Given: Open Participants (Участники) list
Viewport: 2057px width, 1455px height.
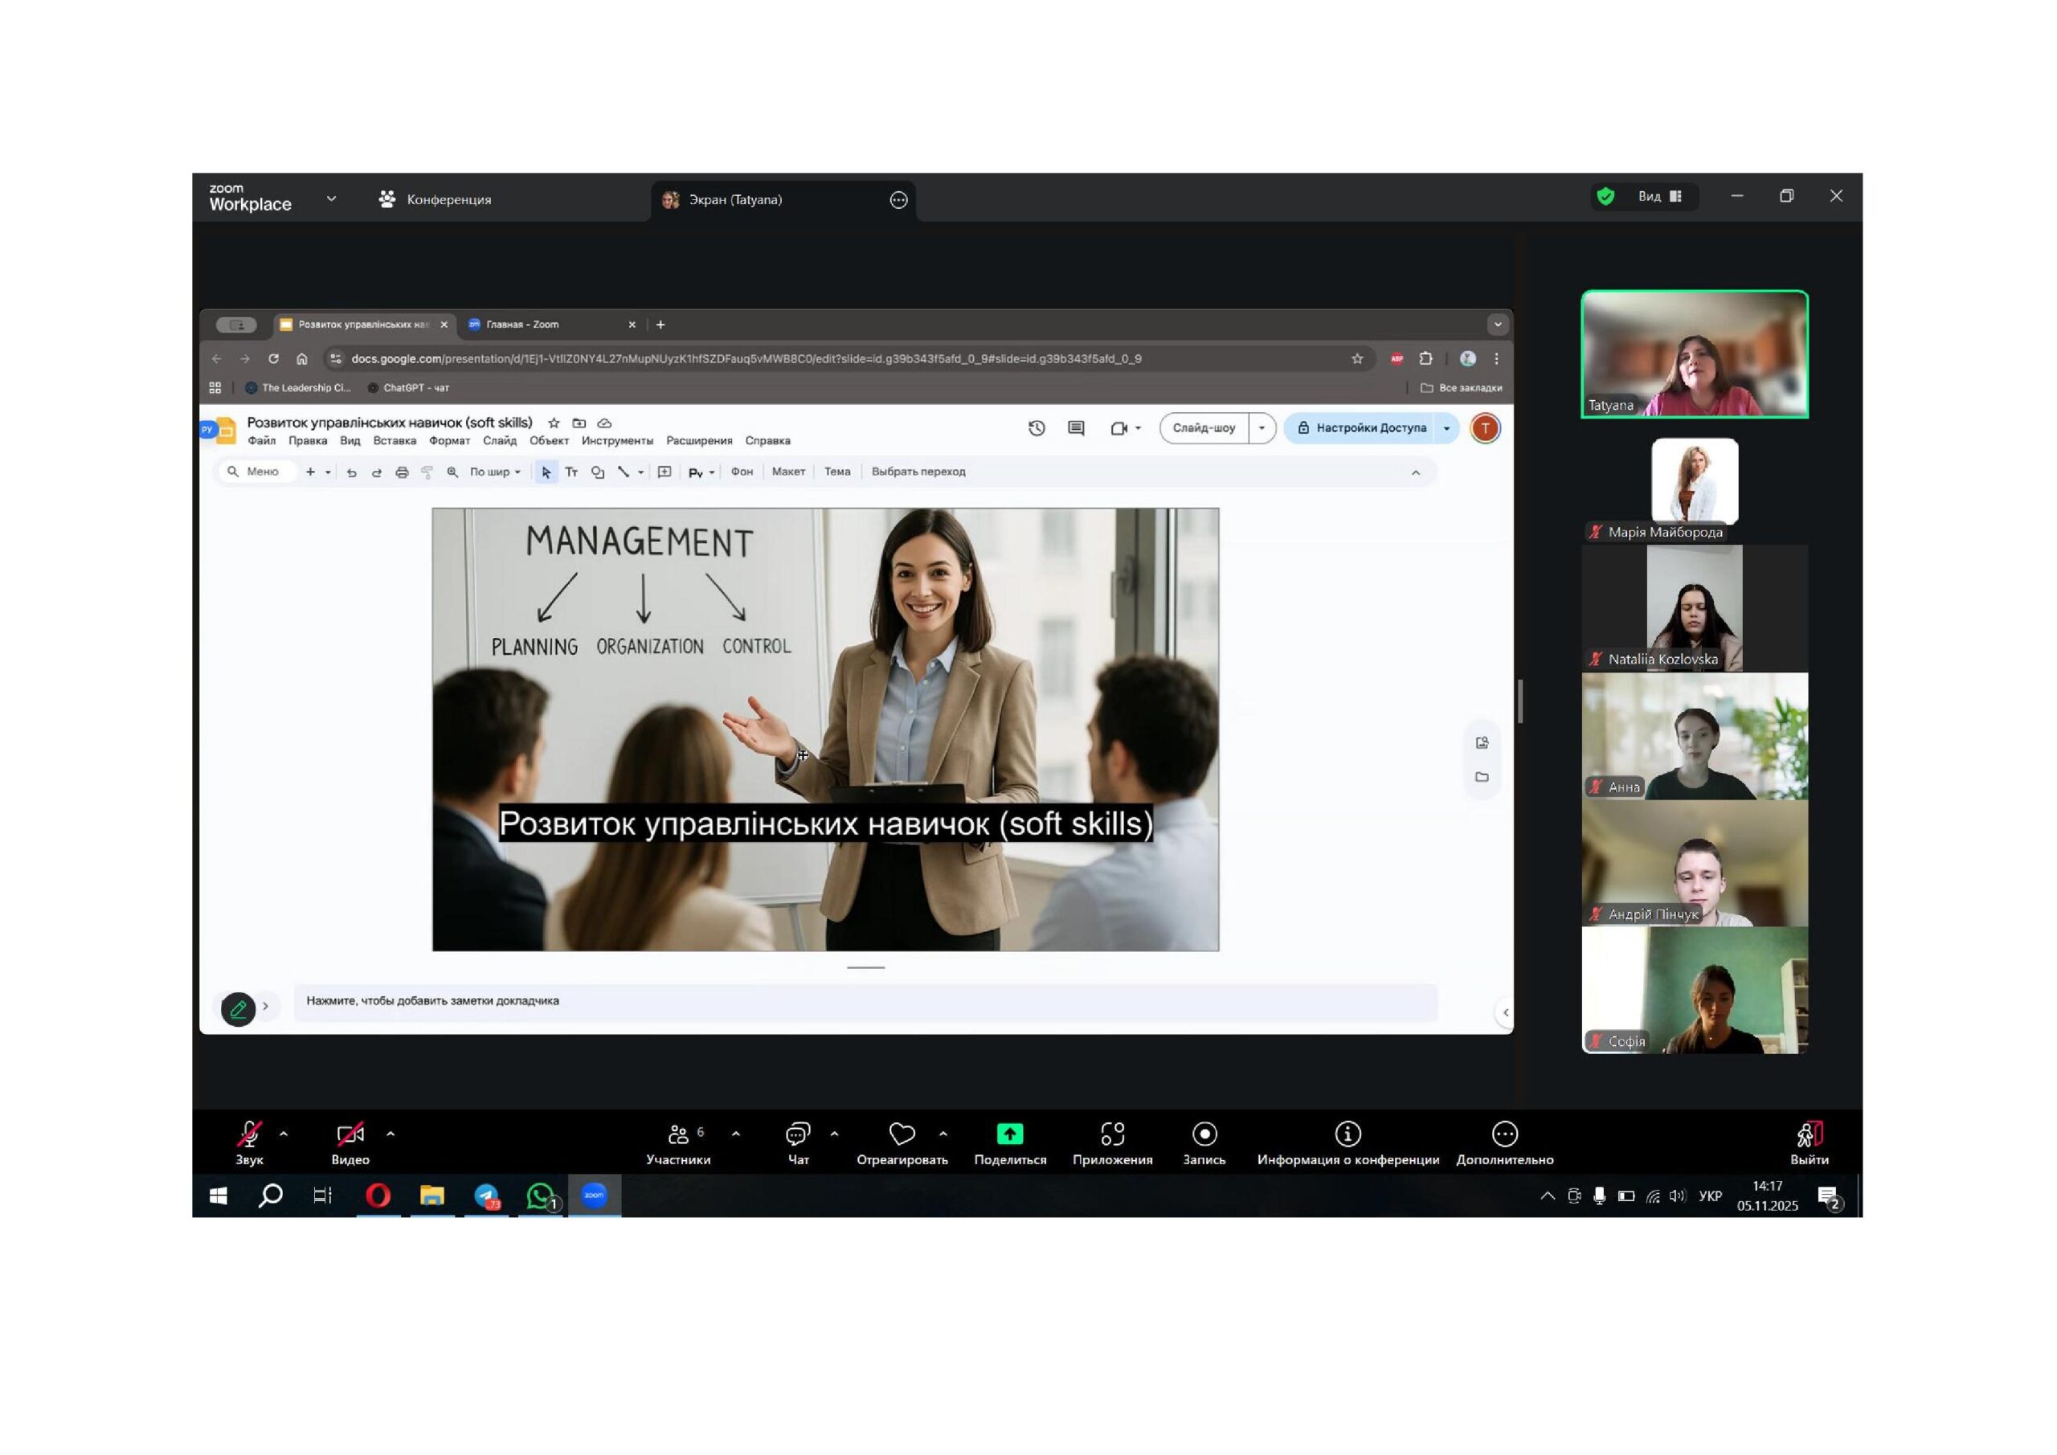Looking at the screenshot, I should click(x=678, y=1134).
